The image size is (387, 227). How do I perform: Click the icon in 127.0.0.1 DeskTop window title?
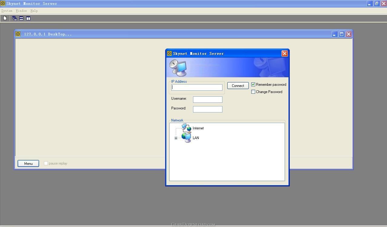[18, 34]
